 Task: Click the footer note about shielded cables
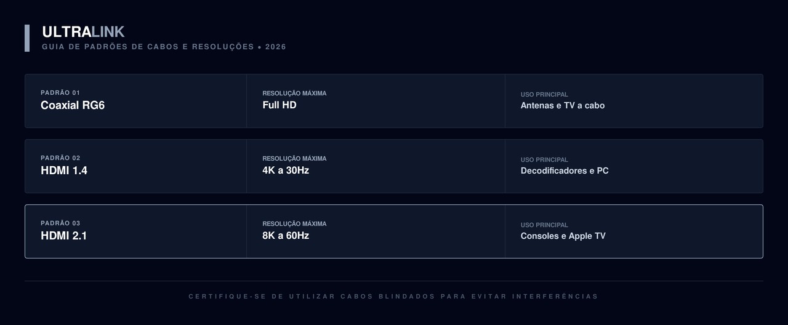click(393, 297)
